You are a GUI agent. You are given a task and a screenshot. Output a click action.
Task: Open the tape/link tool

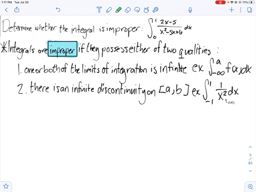pyautogui.click(x=156, y=10)
